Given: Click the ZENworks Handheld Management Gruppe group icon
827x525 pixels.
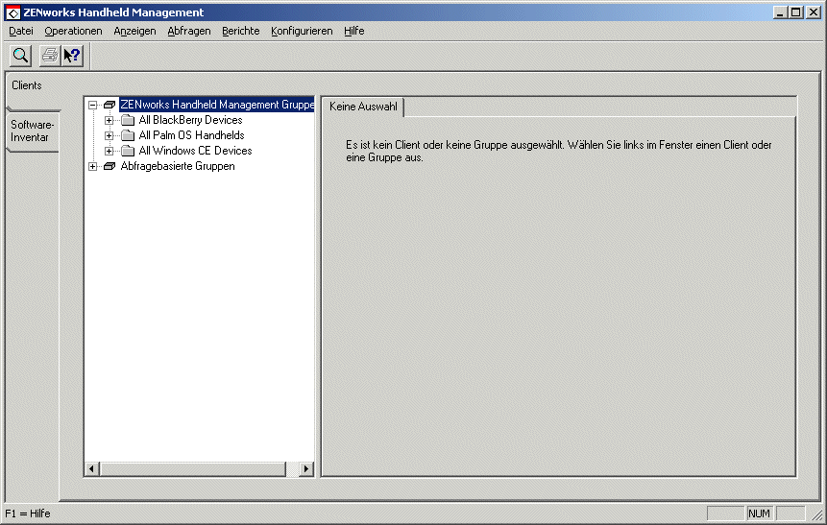Looking at the screenshot, I should tap(109, 105).
